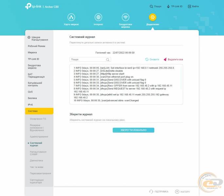Screen dimensions: 224x196
Task: Open Діагностика submenu item
Action: click(36, 161)
